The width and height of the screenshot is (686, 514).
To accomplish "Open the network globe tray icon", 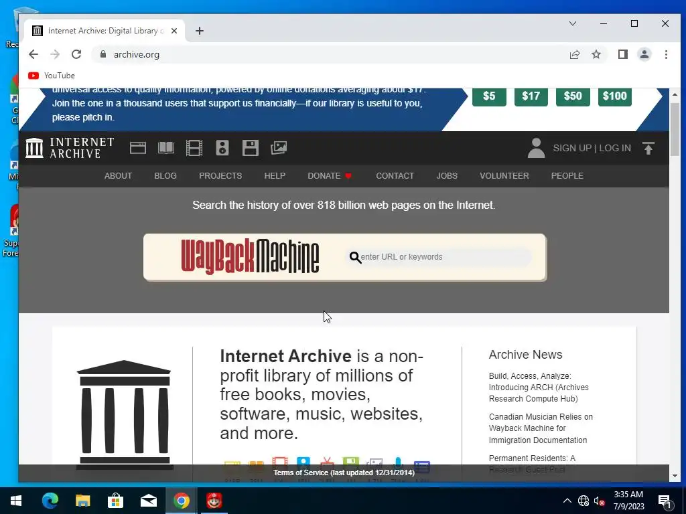I will [584, 501].
